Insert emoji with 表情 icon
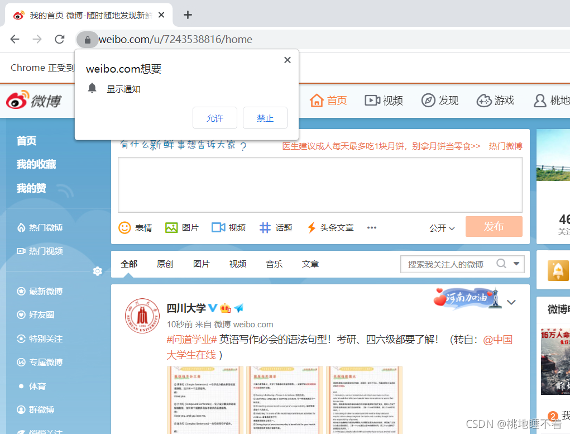This screenshot has height=434, width=570. [135, 228]
